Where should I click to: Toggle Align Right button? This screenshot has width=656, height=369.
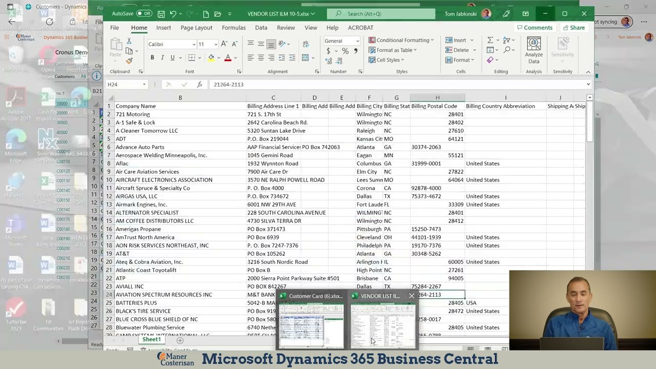[x=271, y=58]
